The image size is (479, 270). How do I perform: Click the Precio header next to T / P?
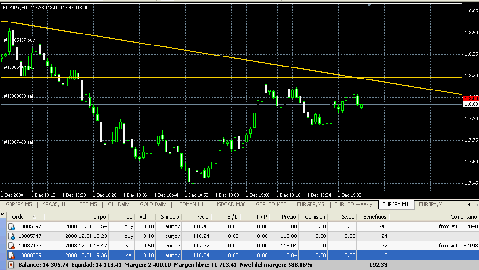tap(284, 217)
